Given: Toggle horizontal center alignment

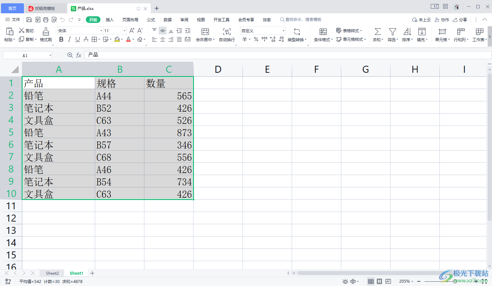Looking at the screenshot, I should coord(163,39).
